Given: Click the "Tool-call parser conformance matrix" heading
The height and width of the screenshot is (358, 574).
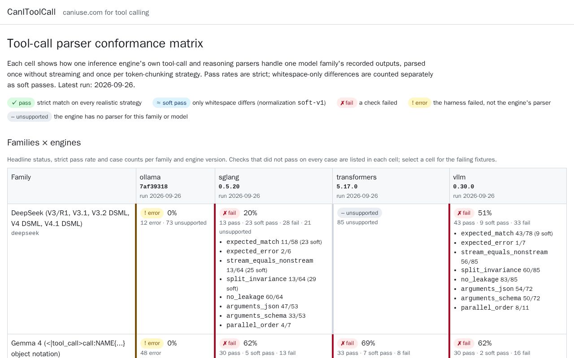Looking at the screenshot, I should (x=105, y=43).
